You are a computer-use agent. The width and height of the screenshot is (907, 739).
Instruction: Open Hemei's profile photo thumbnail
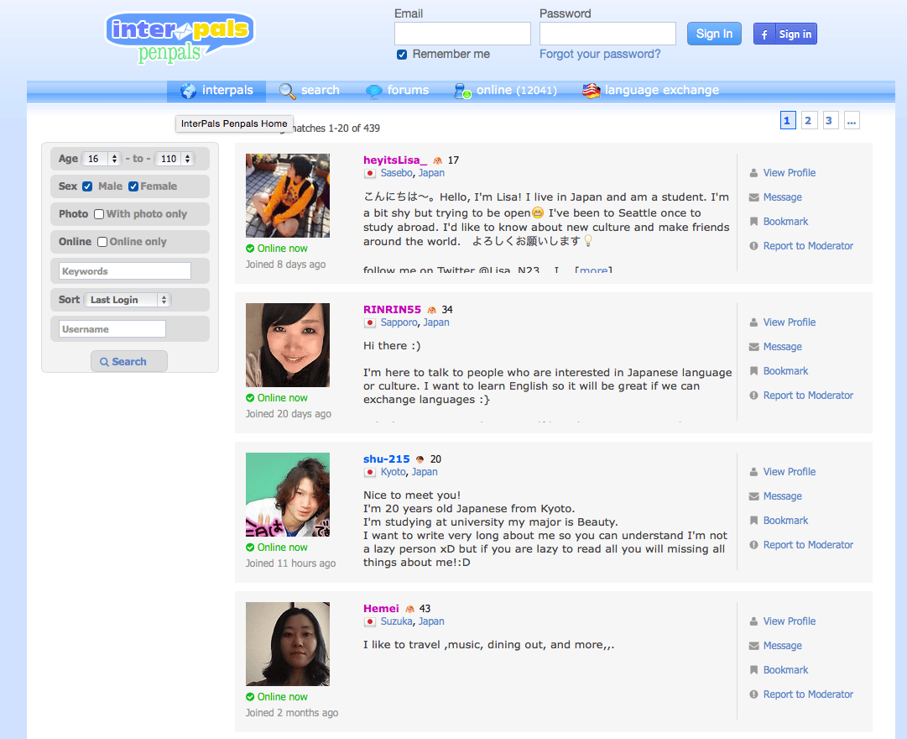click(288, 644)
